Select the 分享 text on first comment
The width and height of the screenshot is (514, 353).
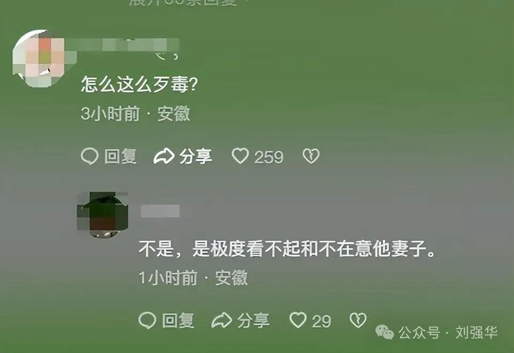tap(196, 156)
